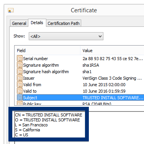Click the L = San Francisco line
Screen dimensions: 144x144
point(31,125)
